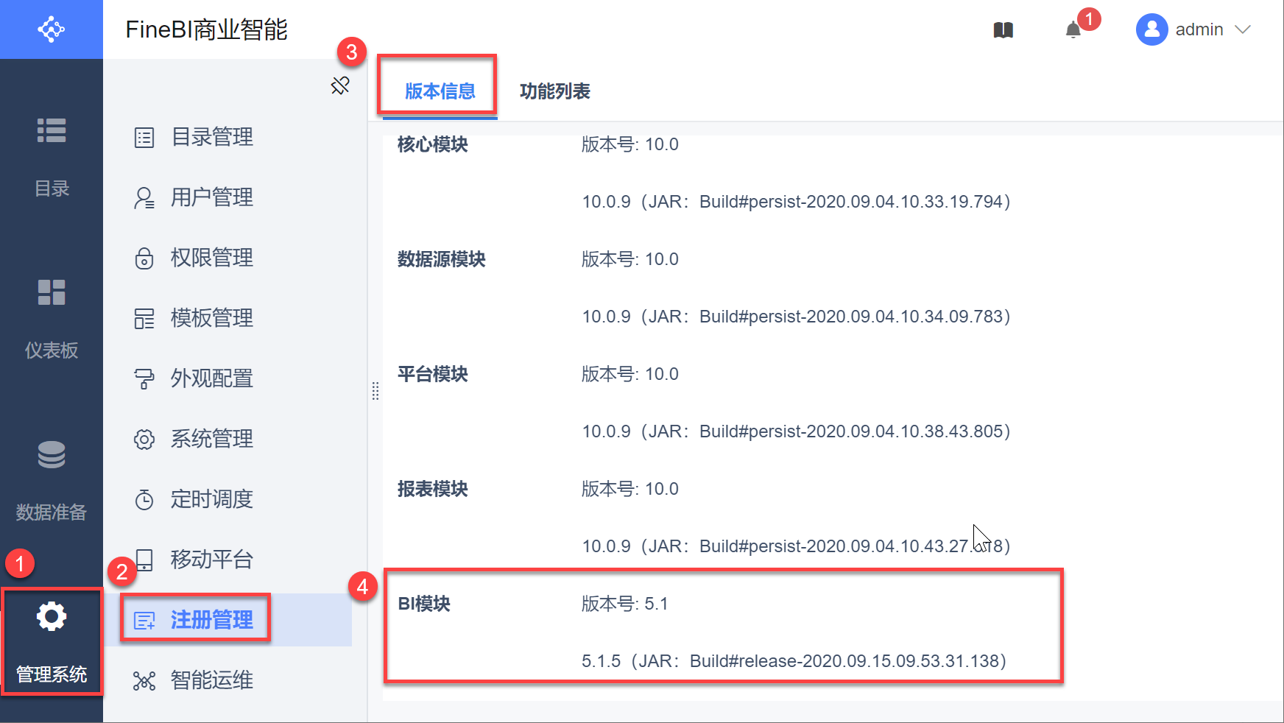Viewport: 1284px width, 723px height.
Task: Click the 数据源模块 版本号: 10.0 text
Action: pos(630,259)
